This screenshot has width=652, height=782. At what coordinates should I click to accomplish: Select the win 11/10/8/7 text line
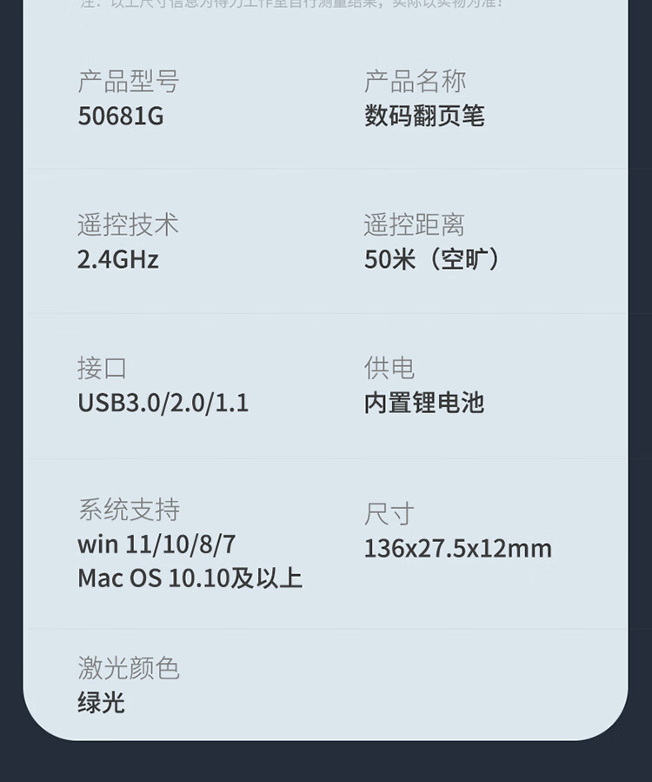tap(156, 545)
